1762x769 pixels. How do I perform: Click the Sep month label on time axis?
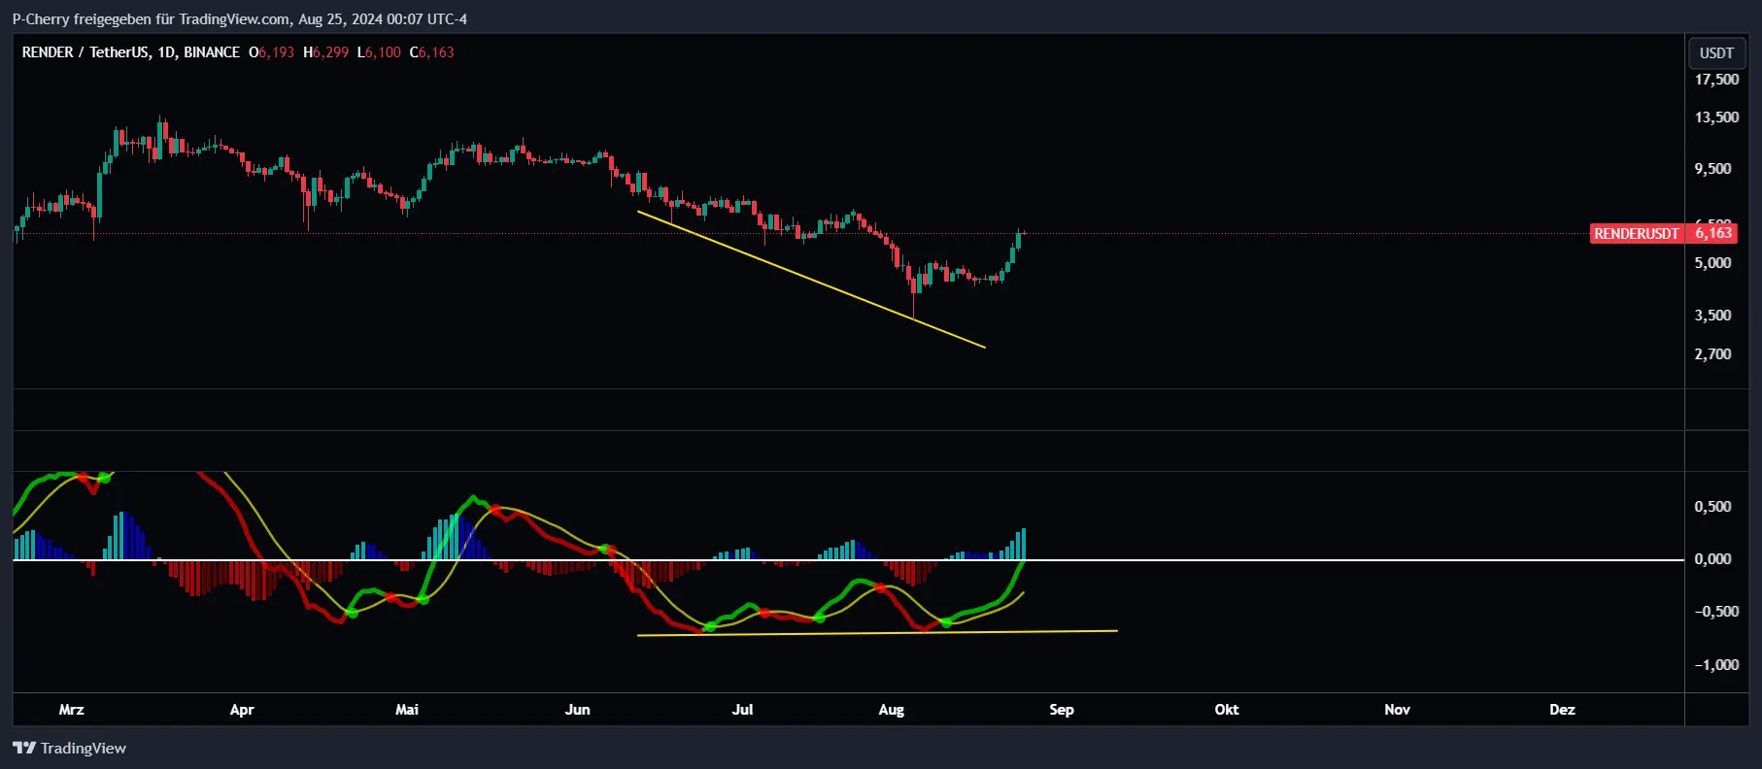click(x=1062, y=710)
